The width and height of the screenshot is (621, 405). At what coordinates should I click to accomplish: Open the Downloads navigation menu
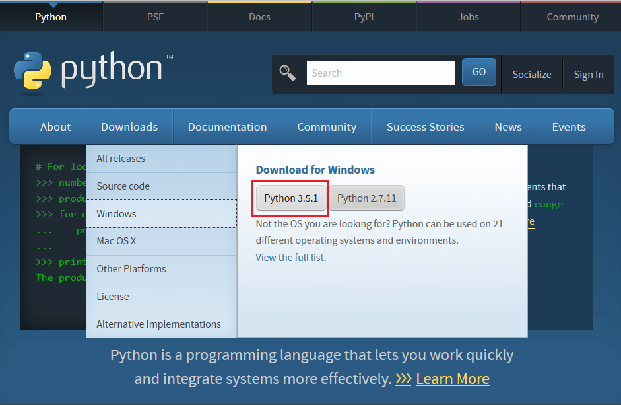tap(129, 127)
